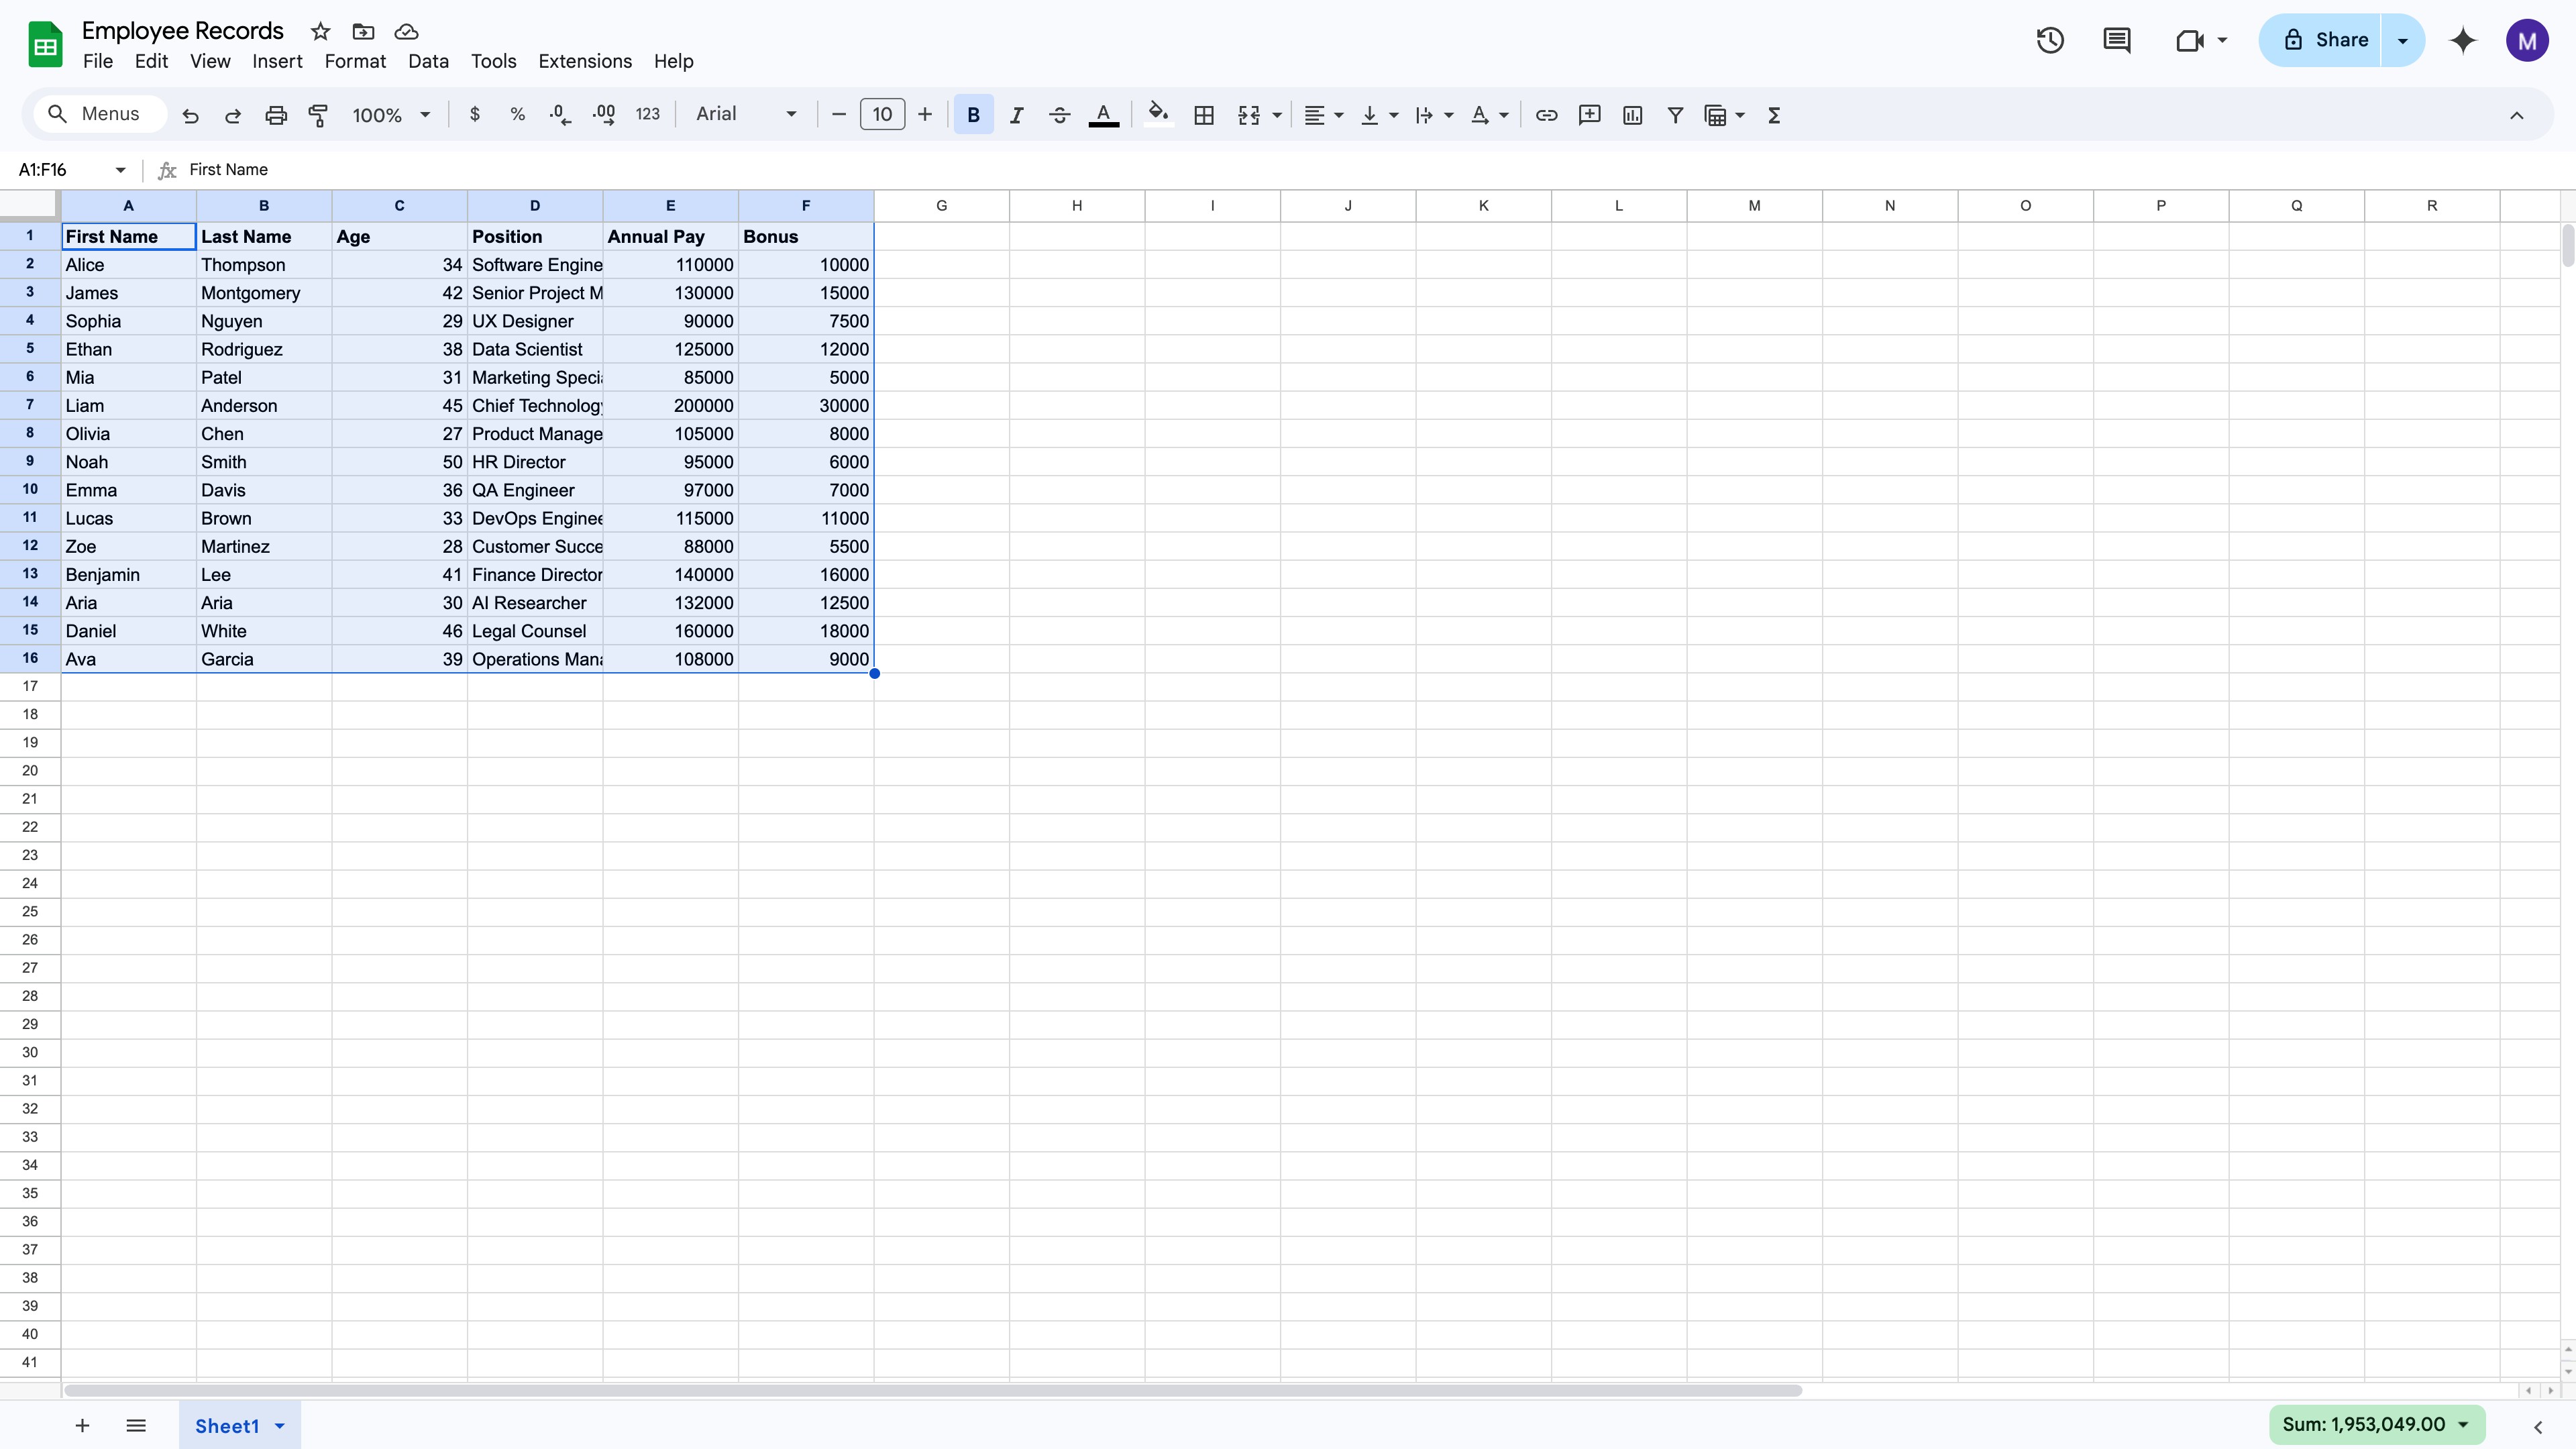Screen dimensions: 2576x1449
Task: Click the Undo arrow icon
Action: coord(190,115)
